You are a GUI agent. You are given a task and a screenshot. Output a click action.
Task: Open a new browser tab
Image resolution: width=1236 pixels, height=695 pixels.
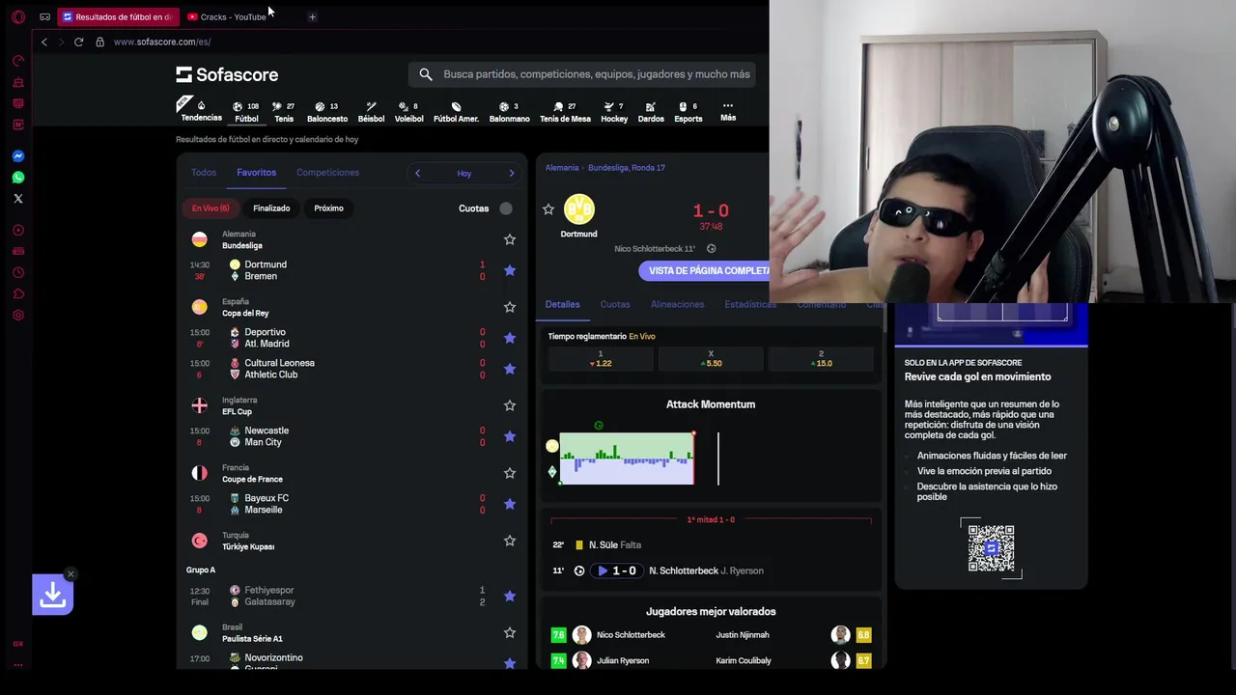312,16
